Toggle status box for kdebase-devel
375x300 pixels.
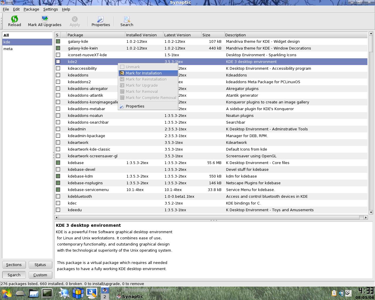[x=58, y=169]
